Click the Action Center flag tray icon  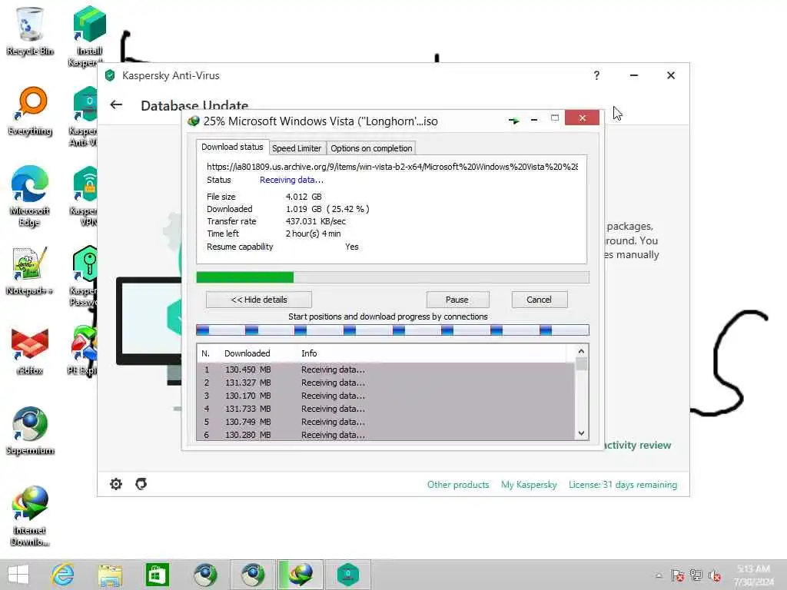pos(678,575)
